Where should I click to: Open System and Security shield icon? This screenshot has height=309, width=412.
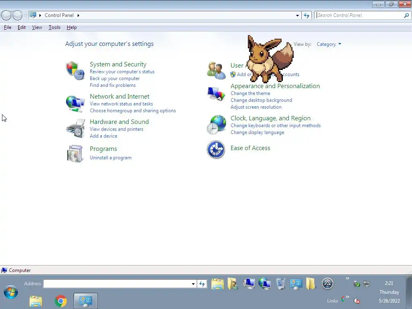point(75,71)
